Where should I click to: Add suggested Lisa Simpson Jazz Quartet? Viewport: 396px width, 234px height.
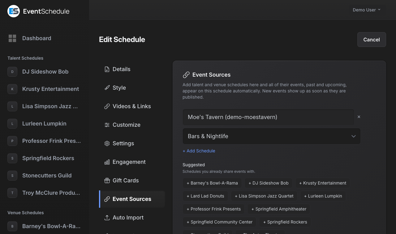tap(264, 196)
